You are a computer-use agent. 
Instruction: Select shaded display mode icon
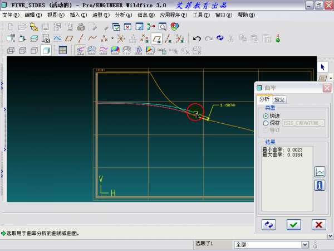(x=46, y=50)
